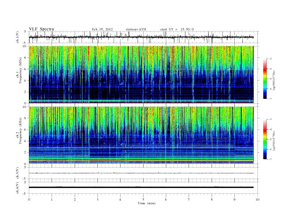
Task: Click the ch.2 "Frequency (kHz)" axis label
Action: click(21, 131)
